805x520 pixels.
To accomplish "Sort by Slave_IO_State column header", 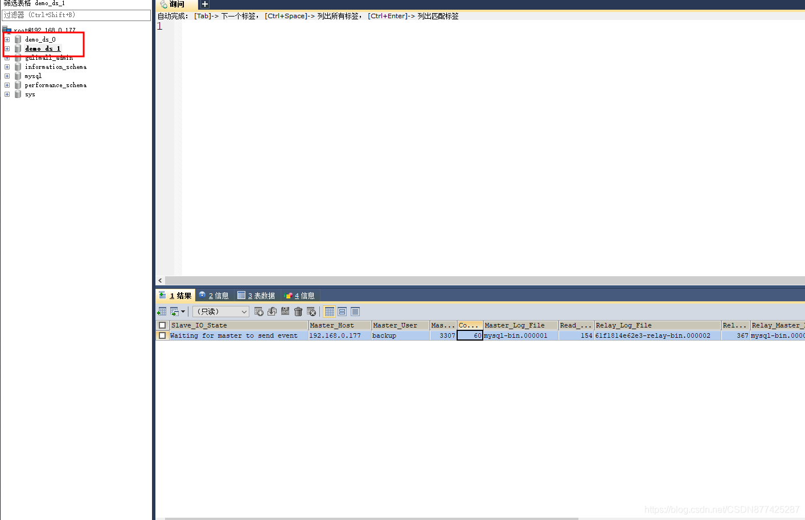I will click(x=239, y=325).
